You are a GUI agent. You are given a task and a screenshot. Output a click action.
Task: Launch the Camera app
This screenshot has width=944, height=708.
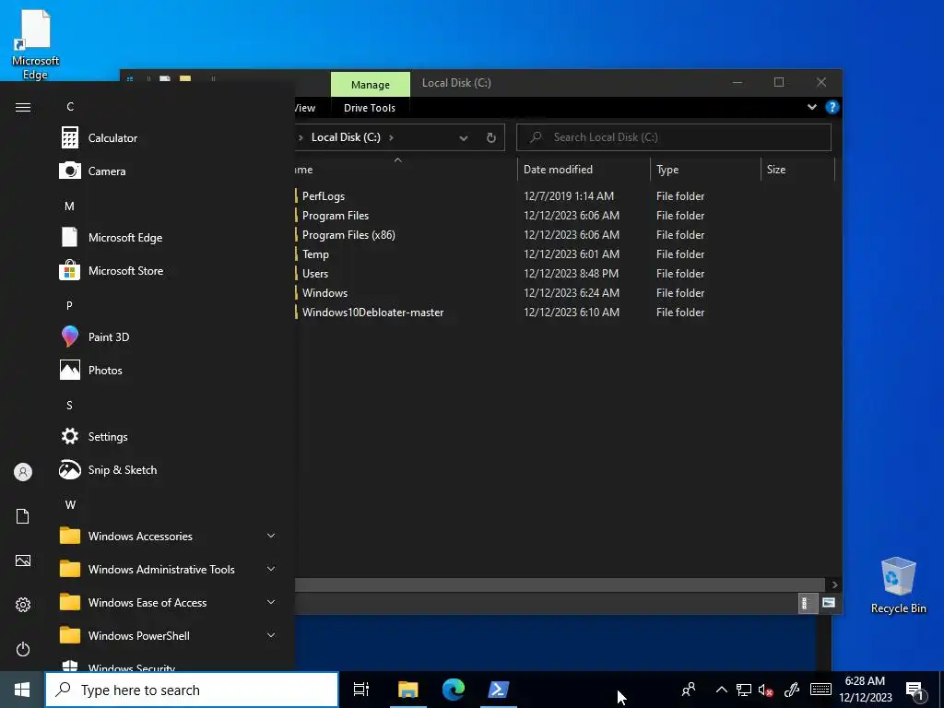point(107,171)
